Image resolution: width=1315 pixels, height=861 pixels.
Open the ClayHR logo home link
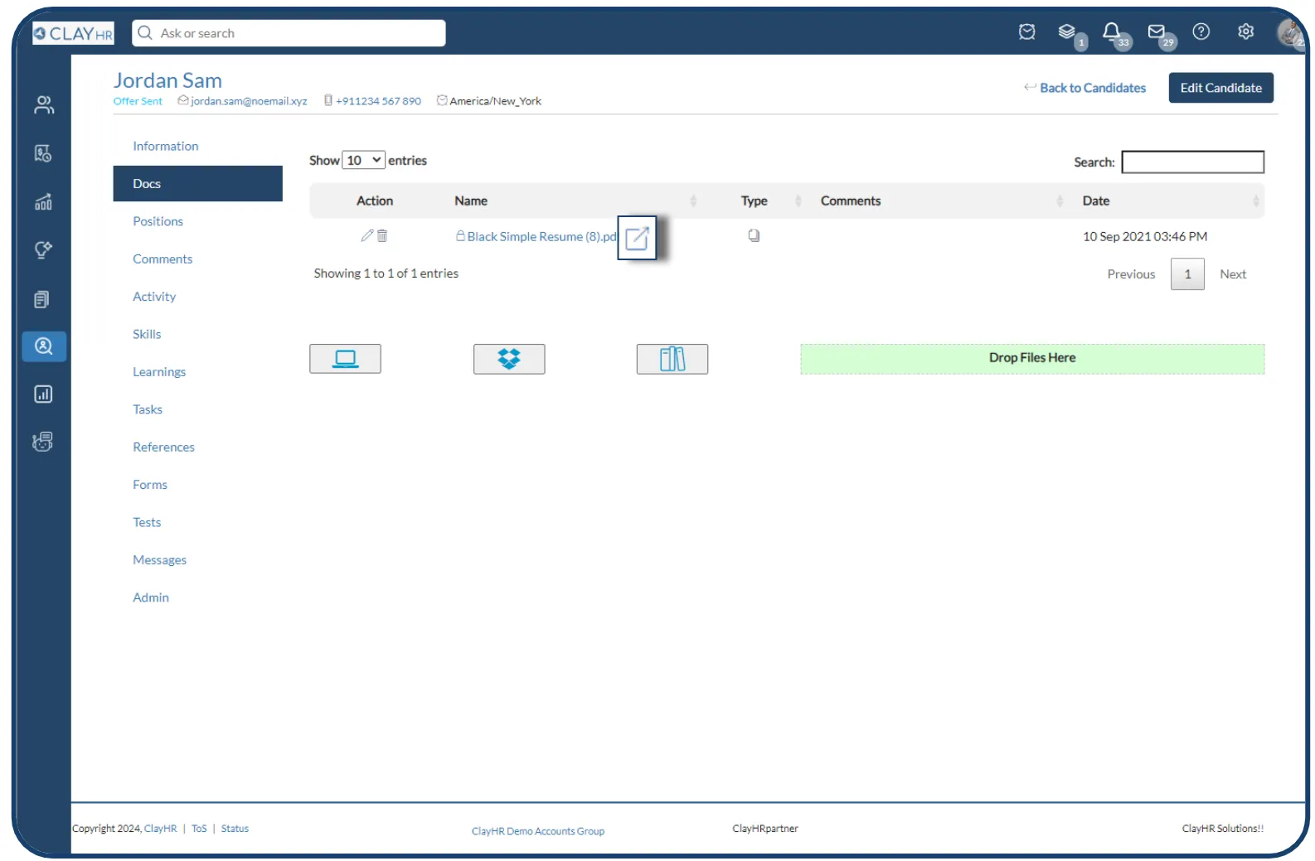point(73,33)
